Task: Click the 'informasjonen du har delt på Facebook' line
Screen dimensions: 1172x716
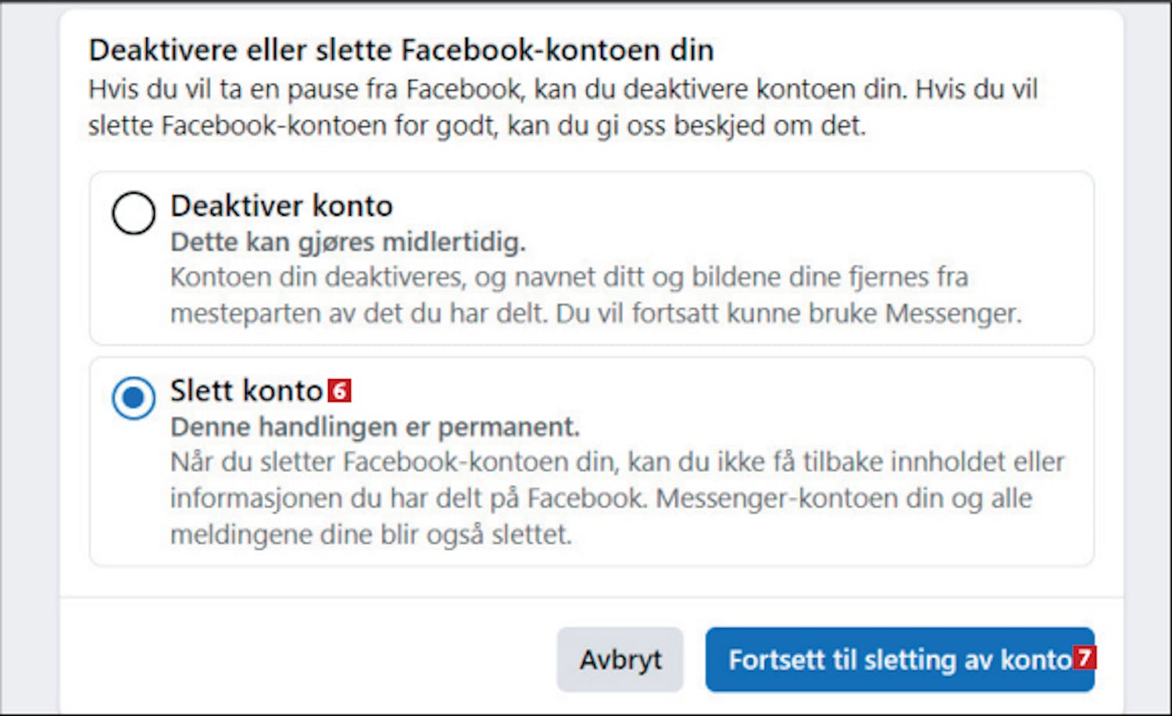Action: (x=602, y=498)
